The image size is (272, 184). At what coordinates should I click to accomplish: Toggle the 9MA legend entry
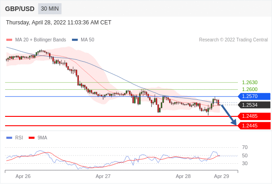(38, 138)
